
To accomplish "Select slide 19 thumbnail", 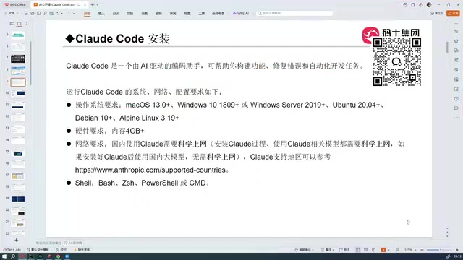I will click(18, 199).
